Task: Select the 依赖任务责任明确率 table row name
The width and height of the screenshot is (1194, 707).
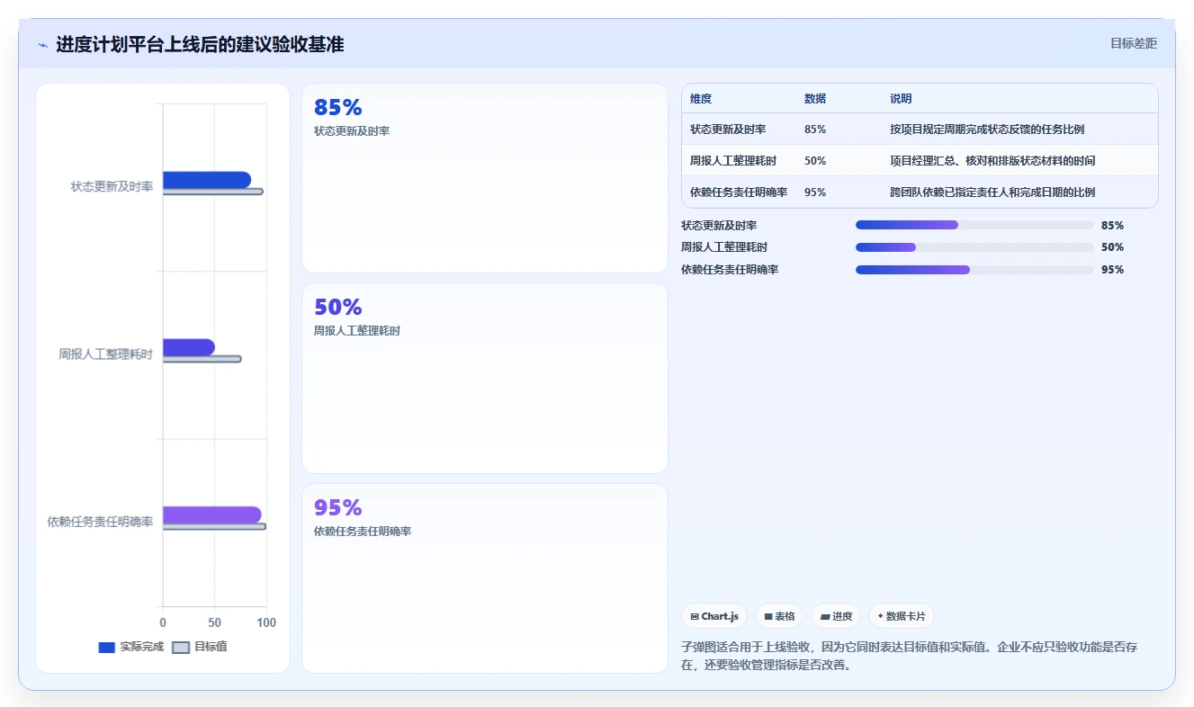Action: click(x=739, y=192)
